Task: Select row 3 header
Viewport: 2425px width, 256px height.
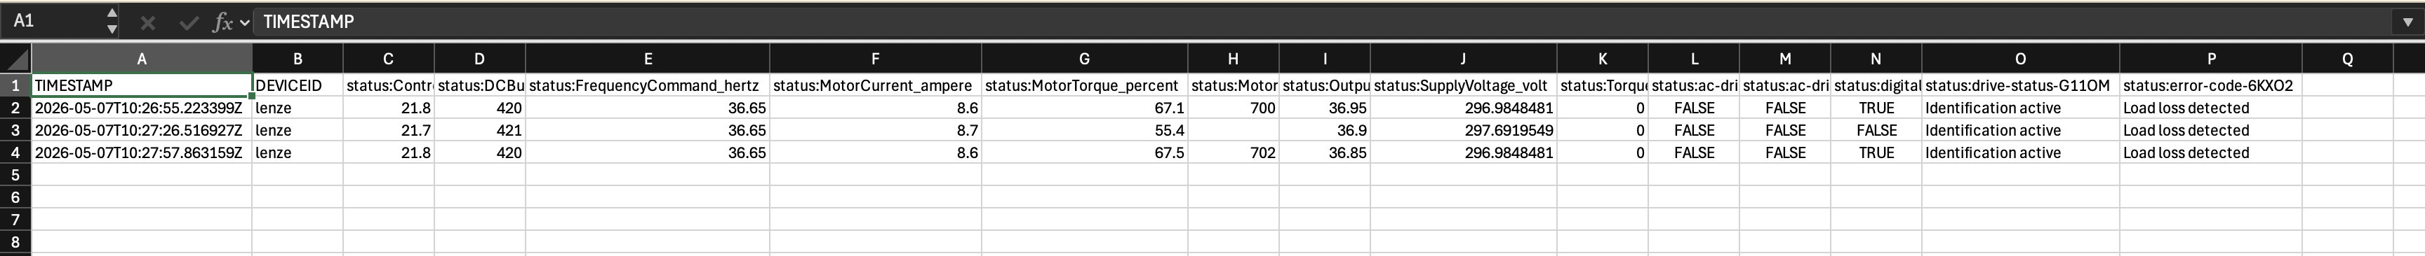Action: pos(15,130)
